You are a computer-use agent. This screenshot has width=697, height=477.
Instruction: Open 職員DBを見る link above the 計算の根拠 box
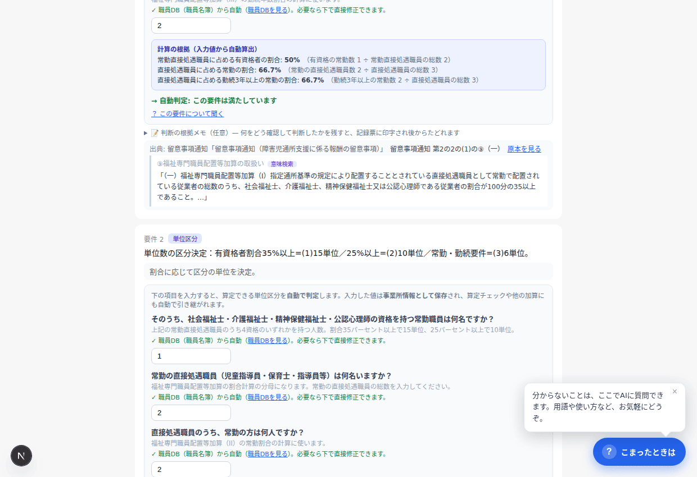point(268,10)
